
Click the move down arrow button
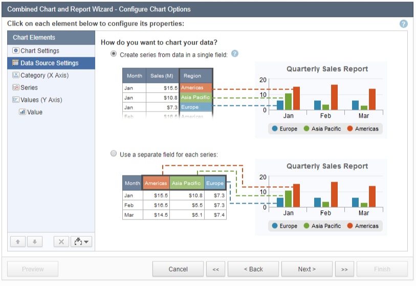[x=34, y=242]
